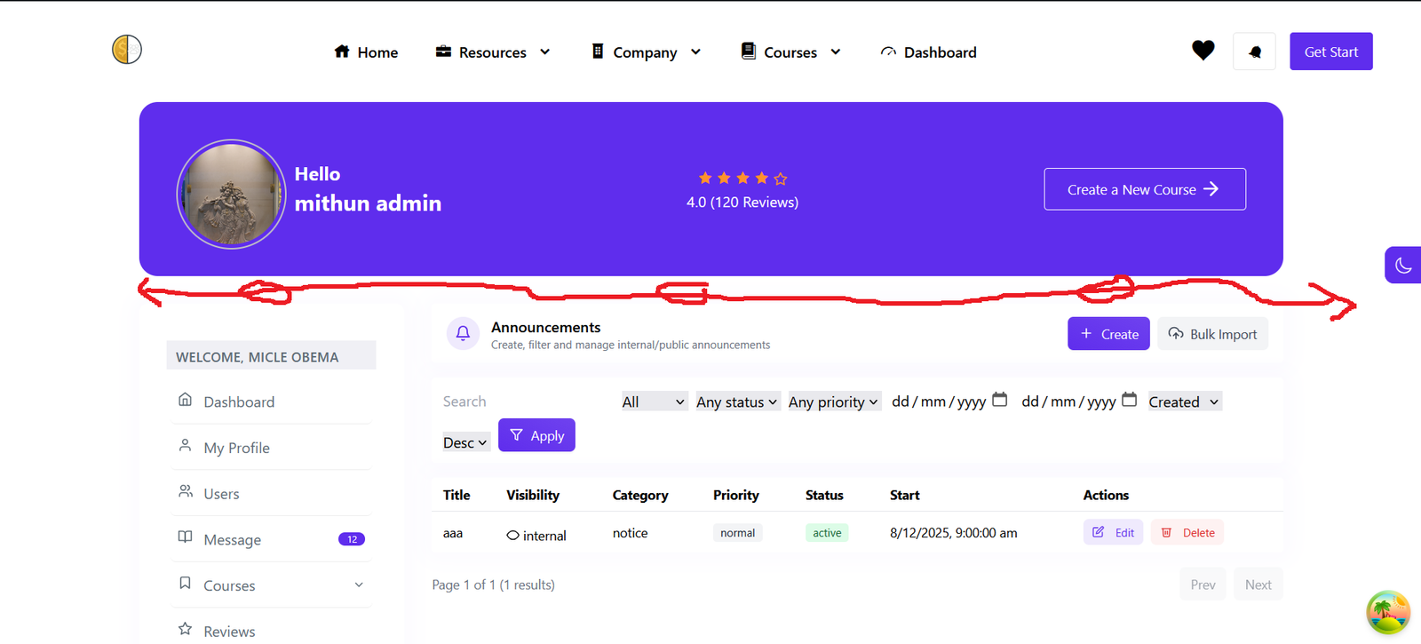Click the site logo icon
1421x644 pixels.
click(127, 49)
